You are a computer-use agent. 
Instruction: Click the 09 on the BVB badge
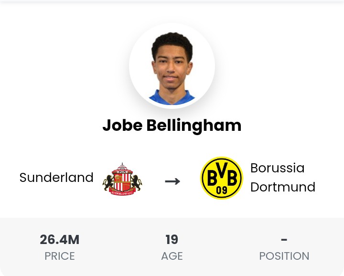click(222, 190)
